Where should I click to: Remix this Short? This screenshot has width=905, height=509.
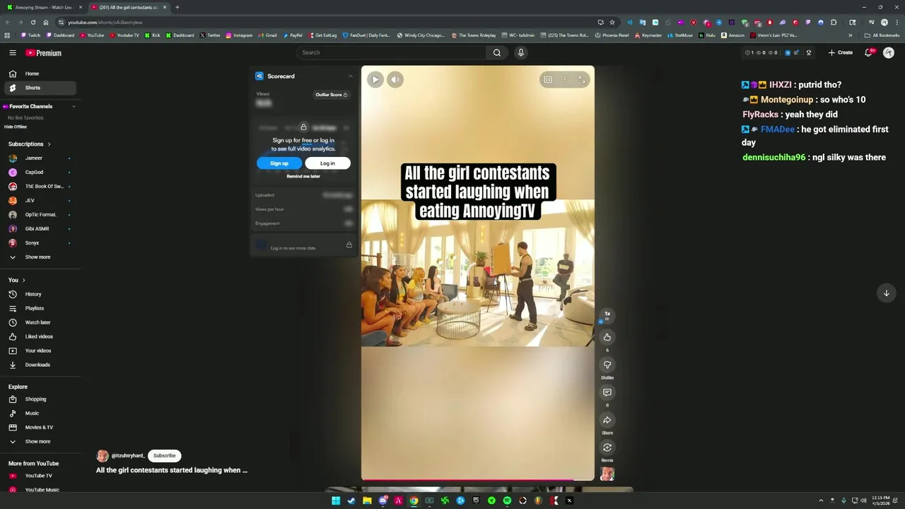(607, 447)
